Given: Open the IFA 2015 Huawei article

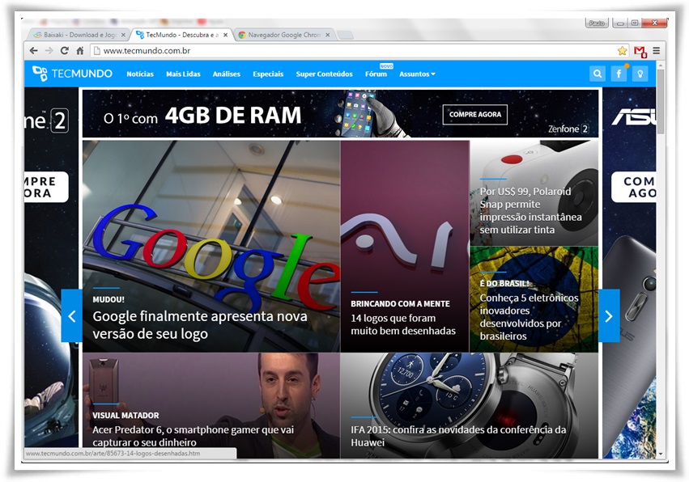Looking at the screenshot, I should pos(458,436).
